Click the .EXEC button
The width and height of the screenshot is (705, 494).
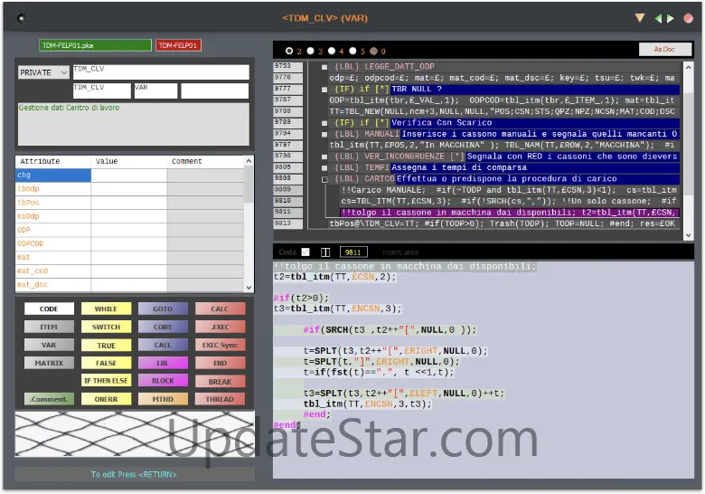(x=220, y=327)
